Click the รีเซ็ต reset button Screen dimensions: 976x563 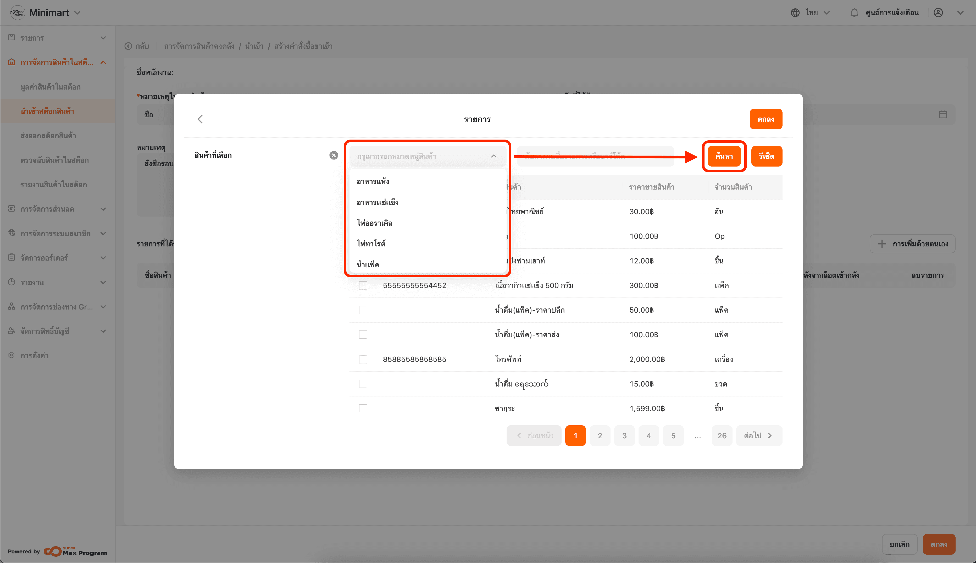tap(766, 156)
